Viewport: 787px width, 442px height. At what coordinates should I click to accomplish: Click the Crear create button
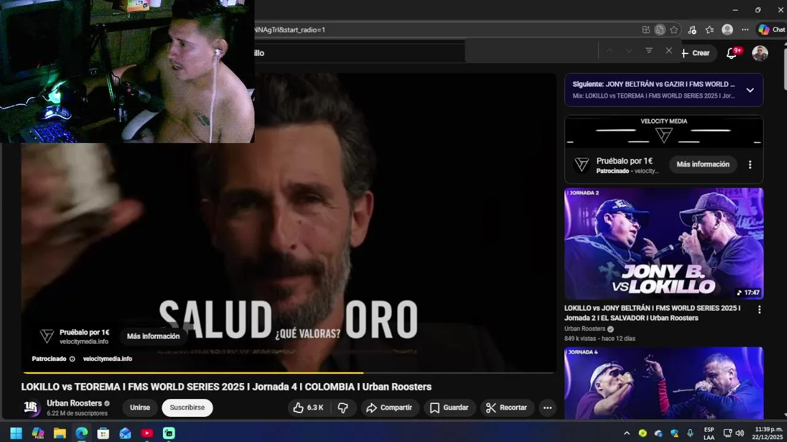click(x=695, y=53)
